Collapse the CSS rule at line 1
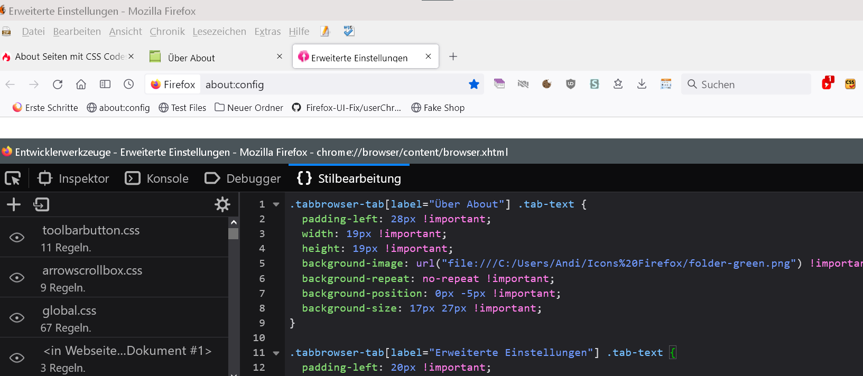Screen dimensions: 863x376 pos(276,204)
